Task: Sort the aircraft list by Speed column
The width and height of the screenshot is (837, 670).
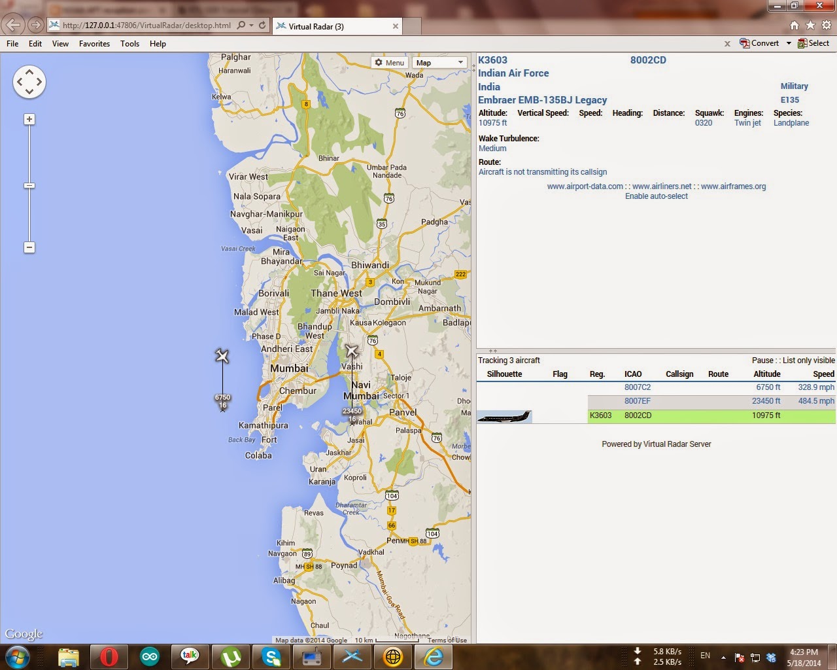Action: pos(823,374)
